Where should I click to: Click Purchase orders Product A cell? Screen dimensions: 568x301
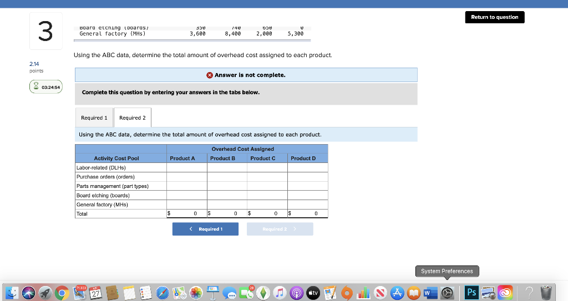pos(187,177)
